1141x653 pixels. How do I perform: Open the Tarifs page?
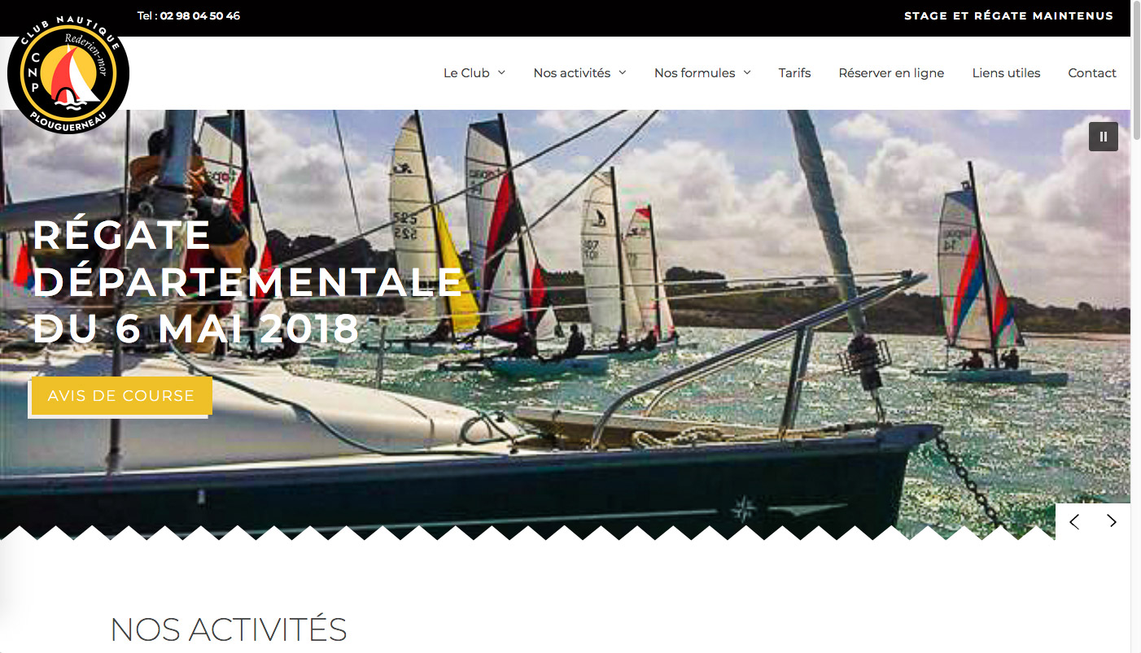pos(794,72)
